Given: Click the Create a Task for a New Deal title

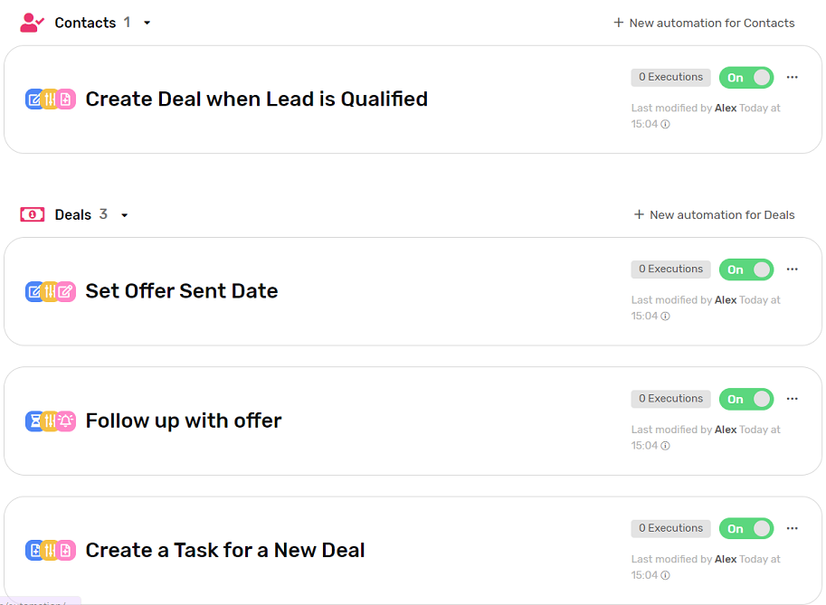Looking at the screenshot, I should pos(224,550).
